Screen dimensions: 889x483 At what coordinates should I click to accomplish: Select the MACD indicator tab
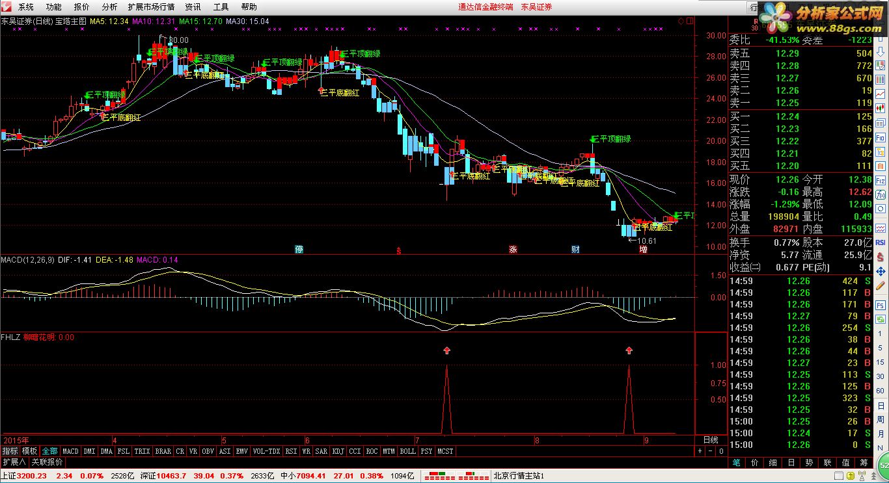[x=70, y=451]
